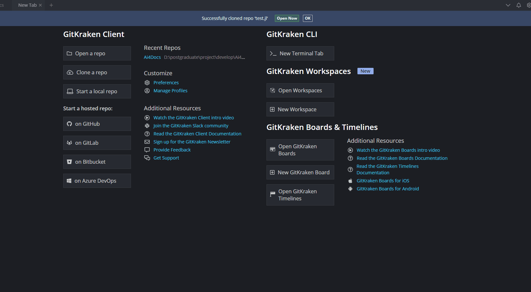This screenshot has height=292, width=531.
Task: Start a hosted repo on GitHub
Action: pos(97,124)
